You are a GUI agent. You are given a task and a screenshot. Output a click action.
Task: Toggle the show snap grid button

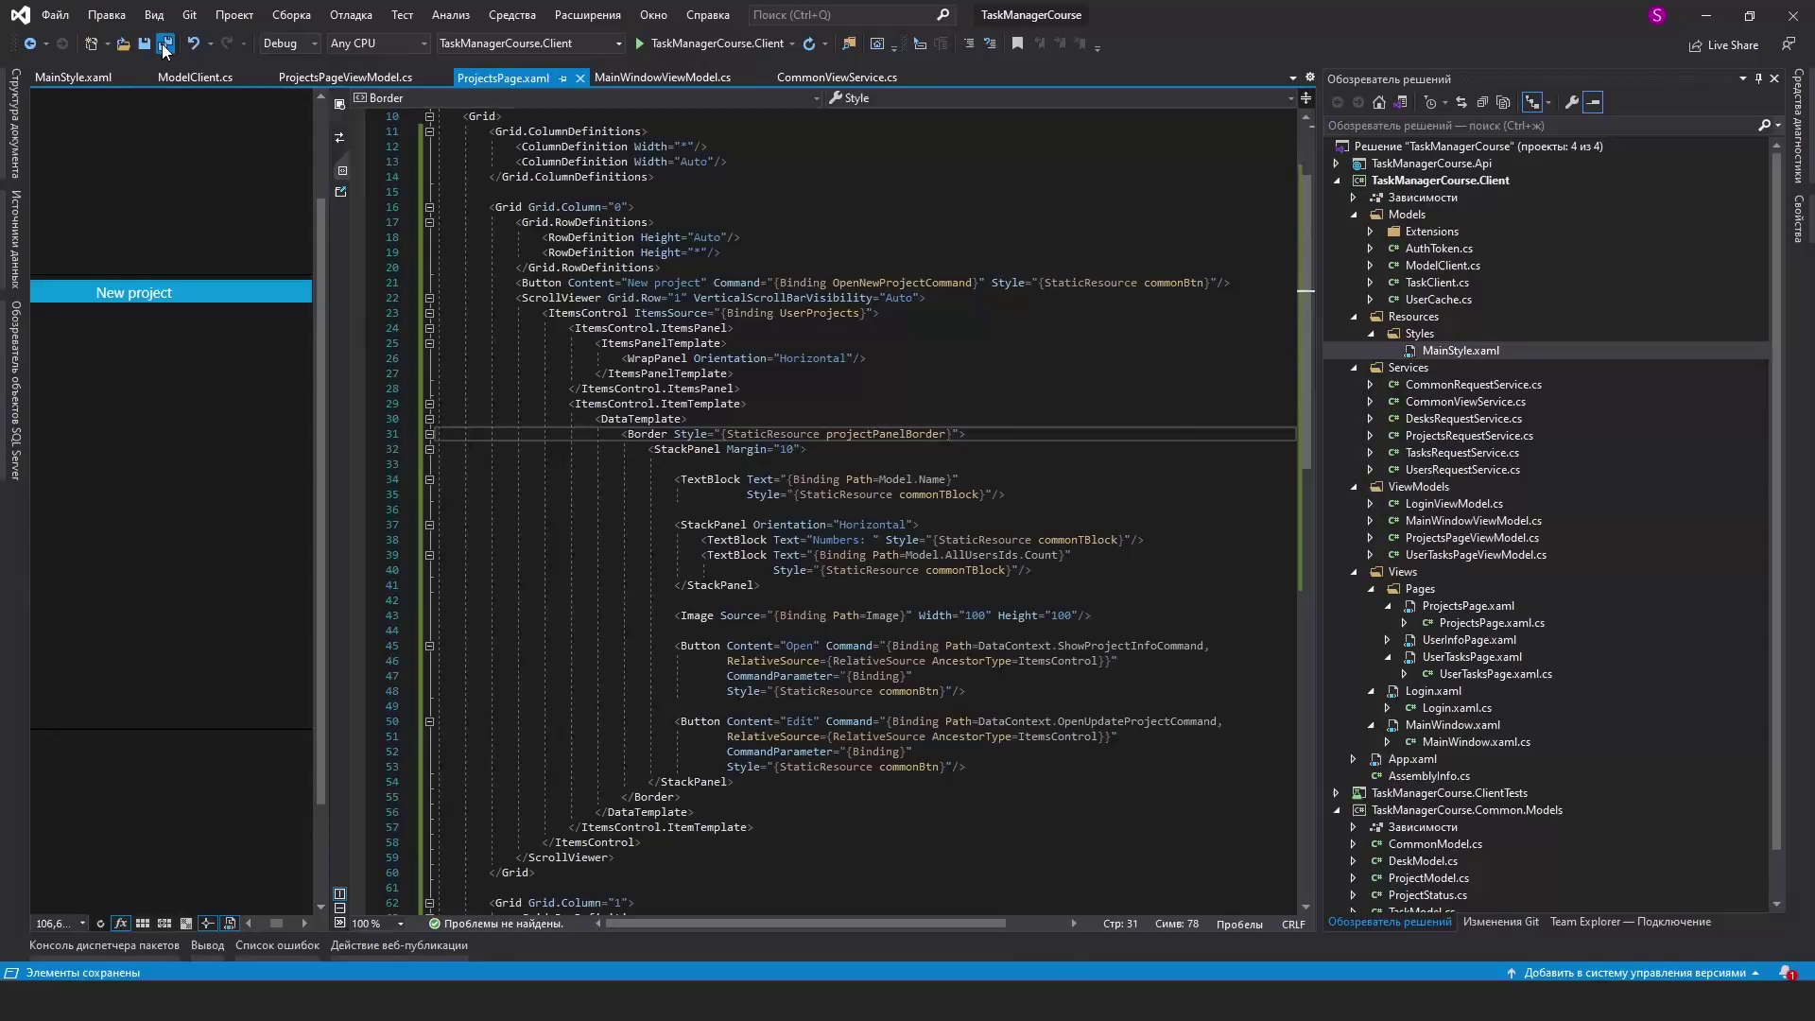point(143,924)
